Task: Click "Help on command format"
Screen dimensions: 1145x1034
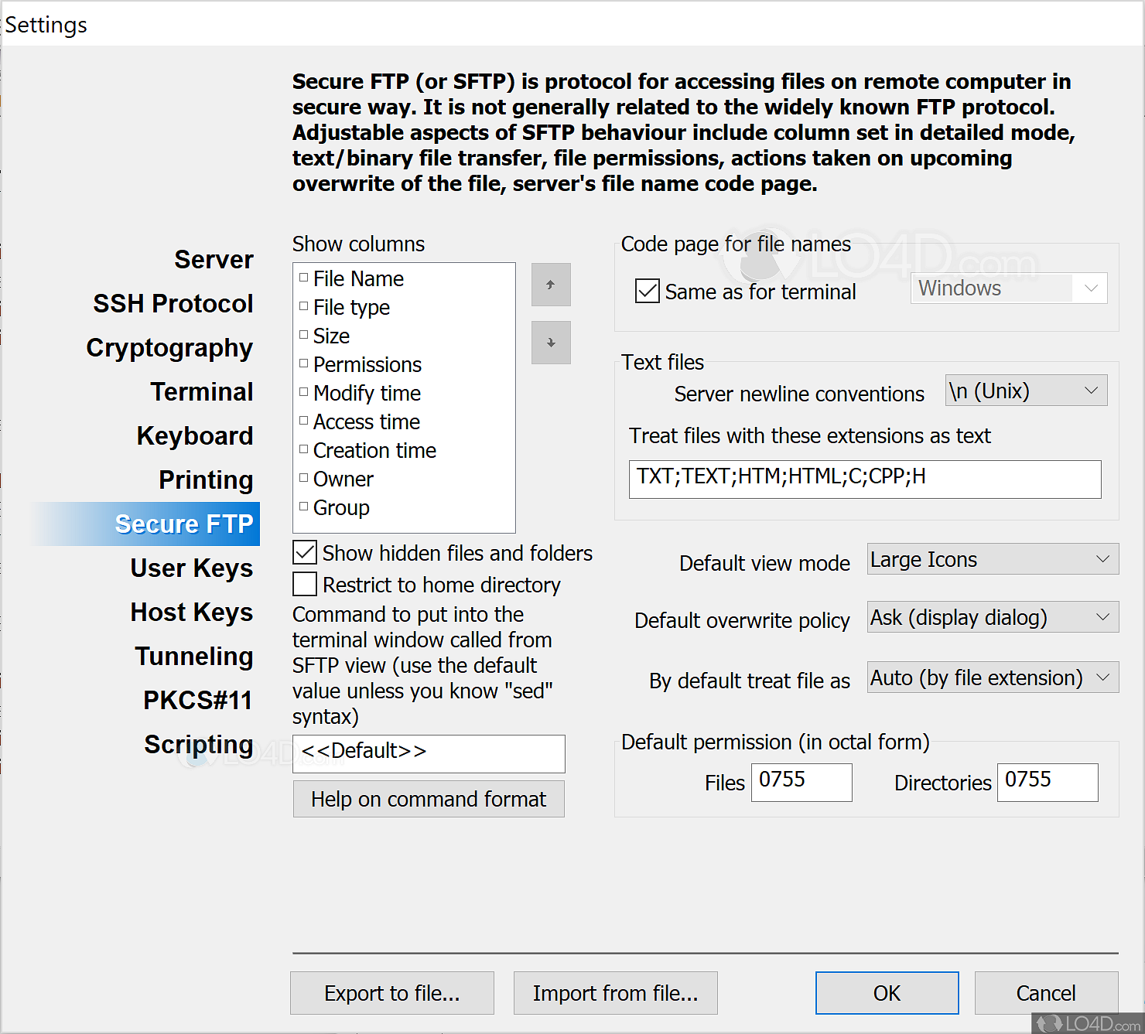Action: [x=429, y=799]
